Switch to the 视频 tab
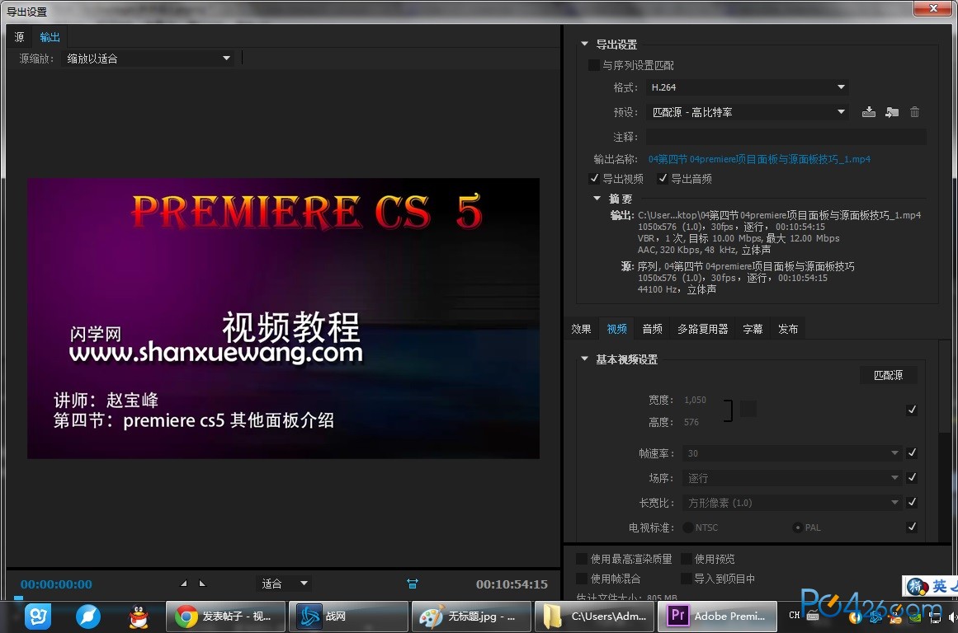 pos(617,329)
